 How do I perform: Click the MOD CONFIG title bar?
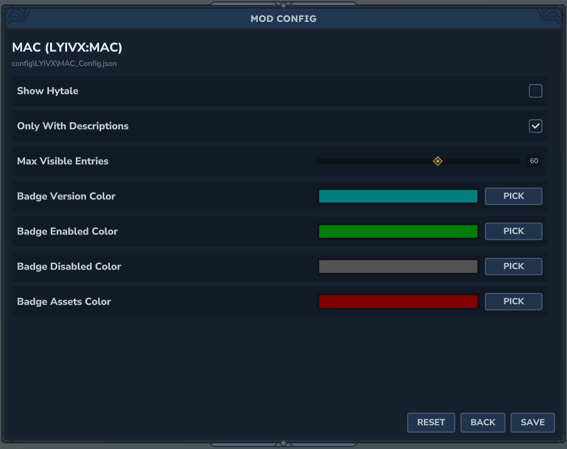click(283, 19)
